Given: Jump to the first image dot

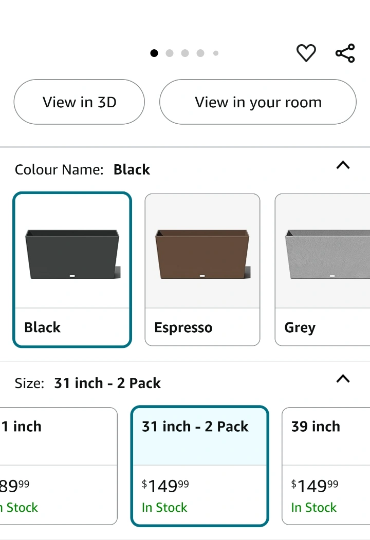Looking at the screenshot, I should coord(154,53).
